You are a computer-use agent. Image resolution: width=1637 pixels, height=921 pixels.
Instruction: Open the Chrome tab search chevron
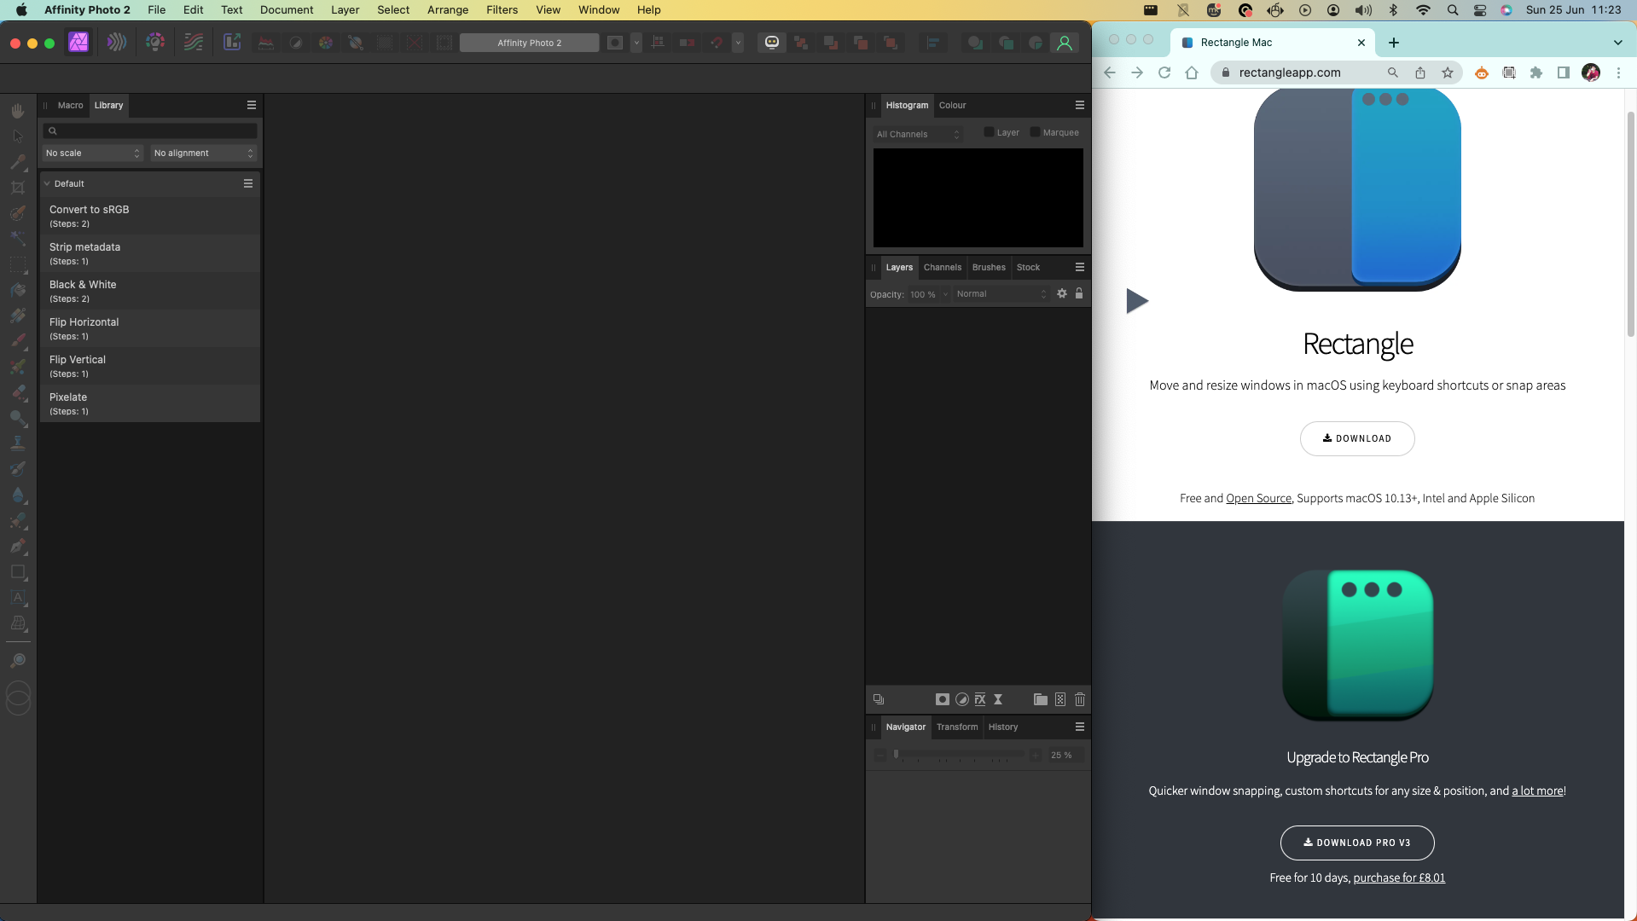[1617, 43]
